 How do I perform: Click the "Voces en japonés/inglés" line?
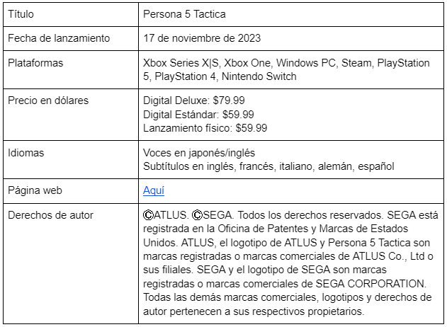click(x=199, y=153)
